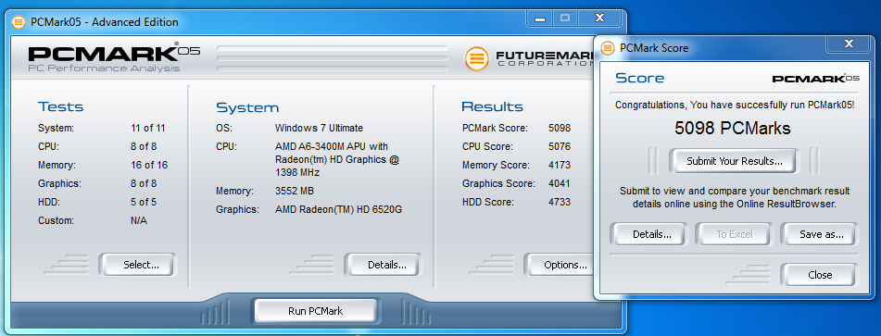Click the PCMark Score dialog title icon
Screen dimensions: 881x336
[x=608, y=48]
